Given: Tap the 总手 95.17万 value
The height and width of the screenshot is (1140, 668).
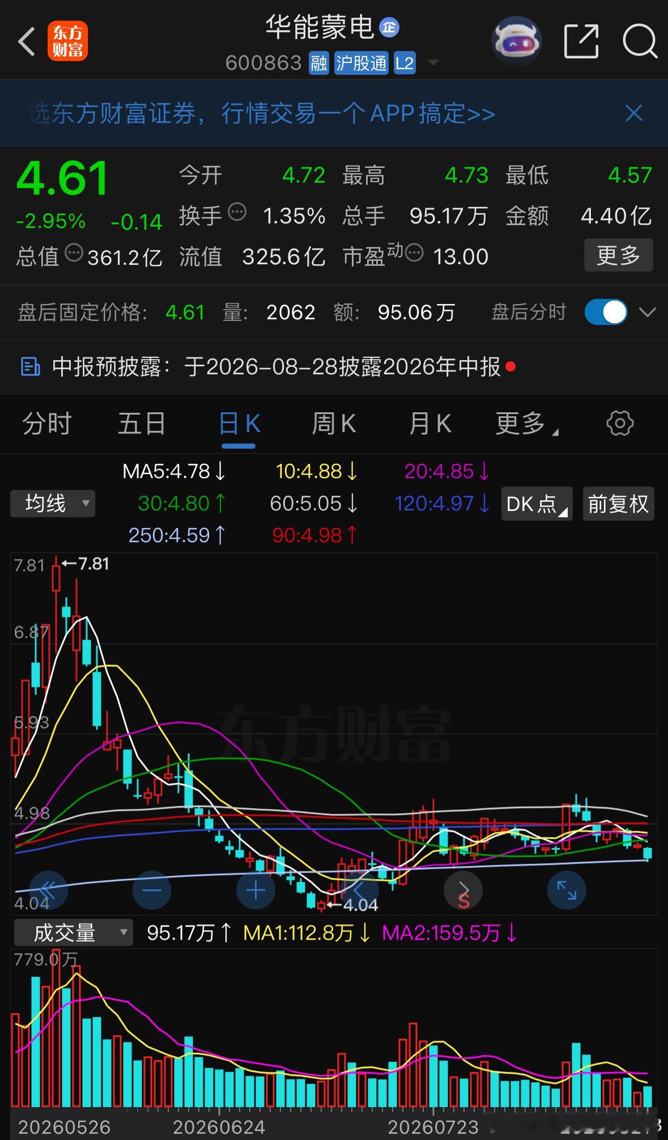Looking at the screenshot, I should click(x=449, y=216).
